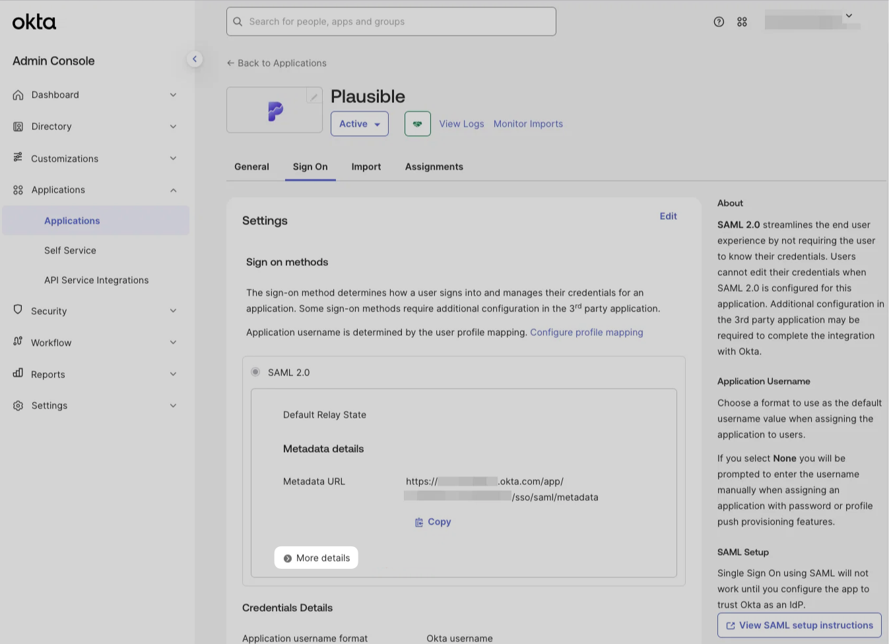Collapse the Applications menu chevron
889x644 pixels.
173,190
